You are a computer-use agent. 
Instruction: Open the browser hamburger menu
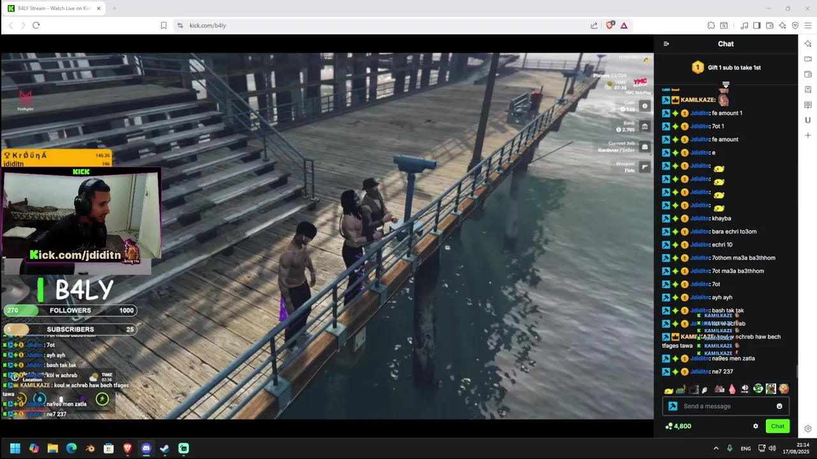point(808,25)
